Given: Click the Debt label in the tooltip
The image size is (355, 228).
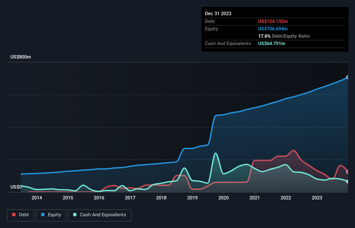Looking at the screenshot, I should pos(210,21).
